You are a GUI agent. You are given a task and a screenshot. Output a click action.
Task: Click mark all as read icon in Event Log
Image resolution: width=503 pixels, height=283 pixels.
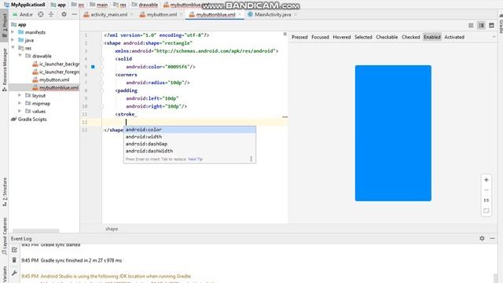tap(14, 250)
